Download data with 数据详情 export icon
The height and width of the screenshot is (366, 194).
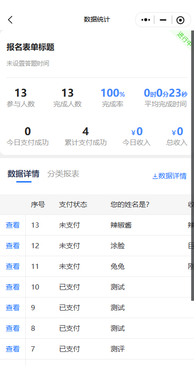pyautogui.click(x=170, y=176)
